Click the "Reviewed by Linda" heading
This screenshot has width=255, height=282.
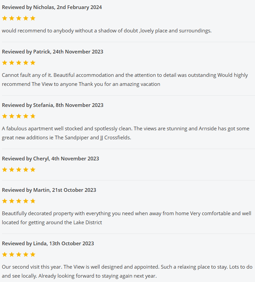48,244
